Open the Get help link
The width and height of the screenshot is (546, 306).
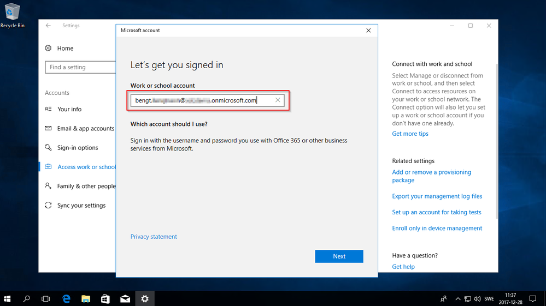403,267
